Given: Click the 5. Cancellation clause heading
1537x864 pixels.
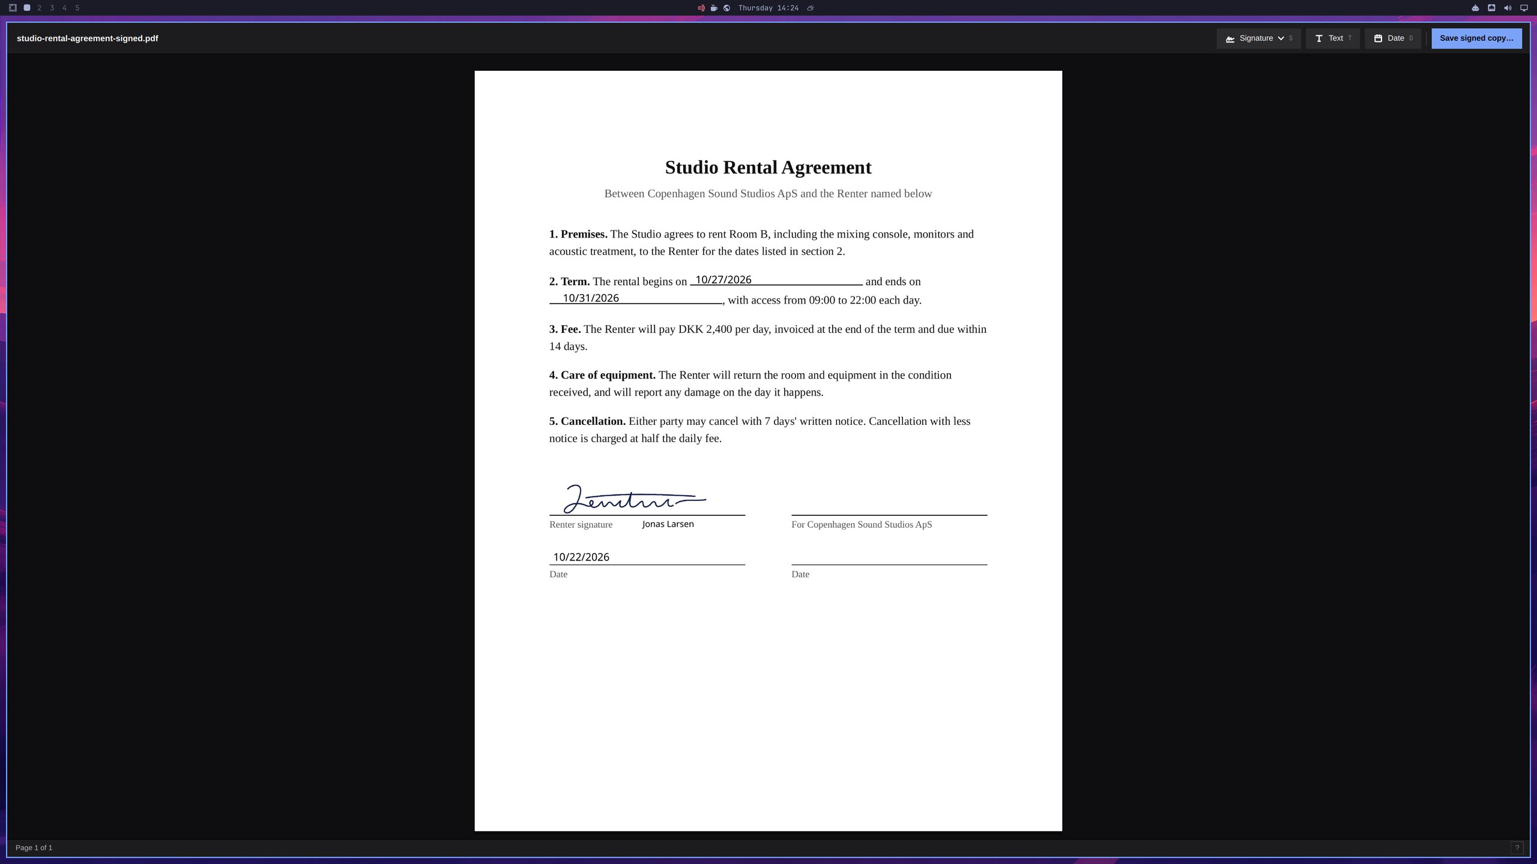Looking at the screenshot, I should click(x=587, y=421).
